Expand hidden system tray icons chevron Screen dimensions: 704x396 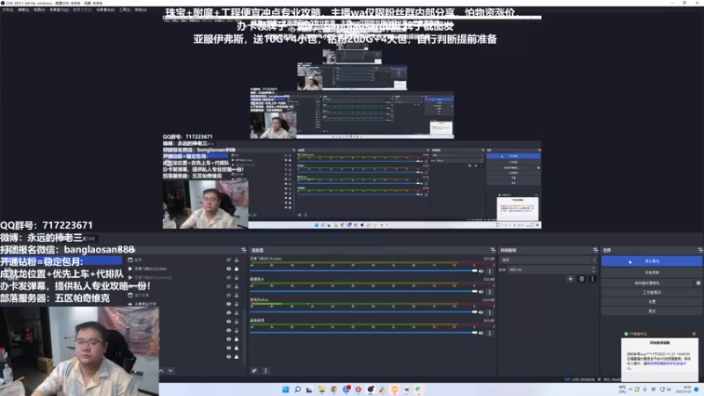point(630,389)
